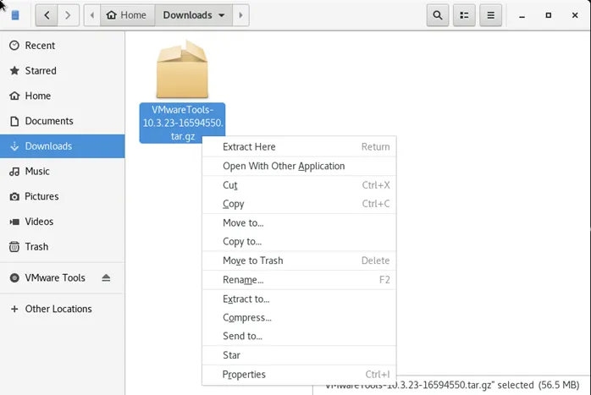Open the hamburger menu button
The image size is (591, 395).
point(490,15)
